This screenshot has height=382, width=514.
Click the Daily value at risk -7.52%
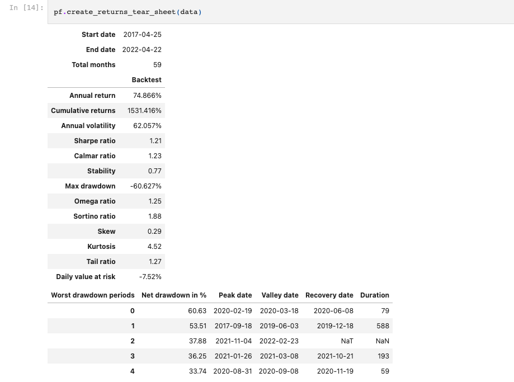150,276
